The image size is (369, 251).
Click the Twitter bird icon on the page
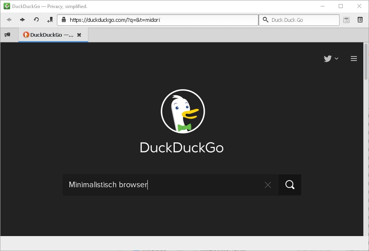[327, 59]
